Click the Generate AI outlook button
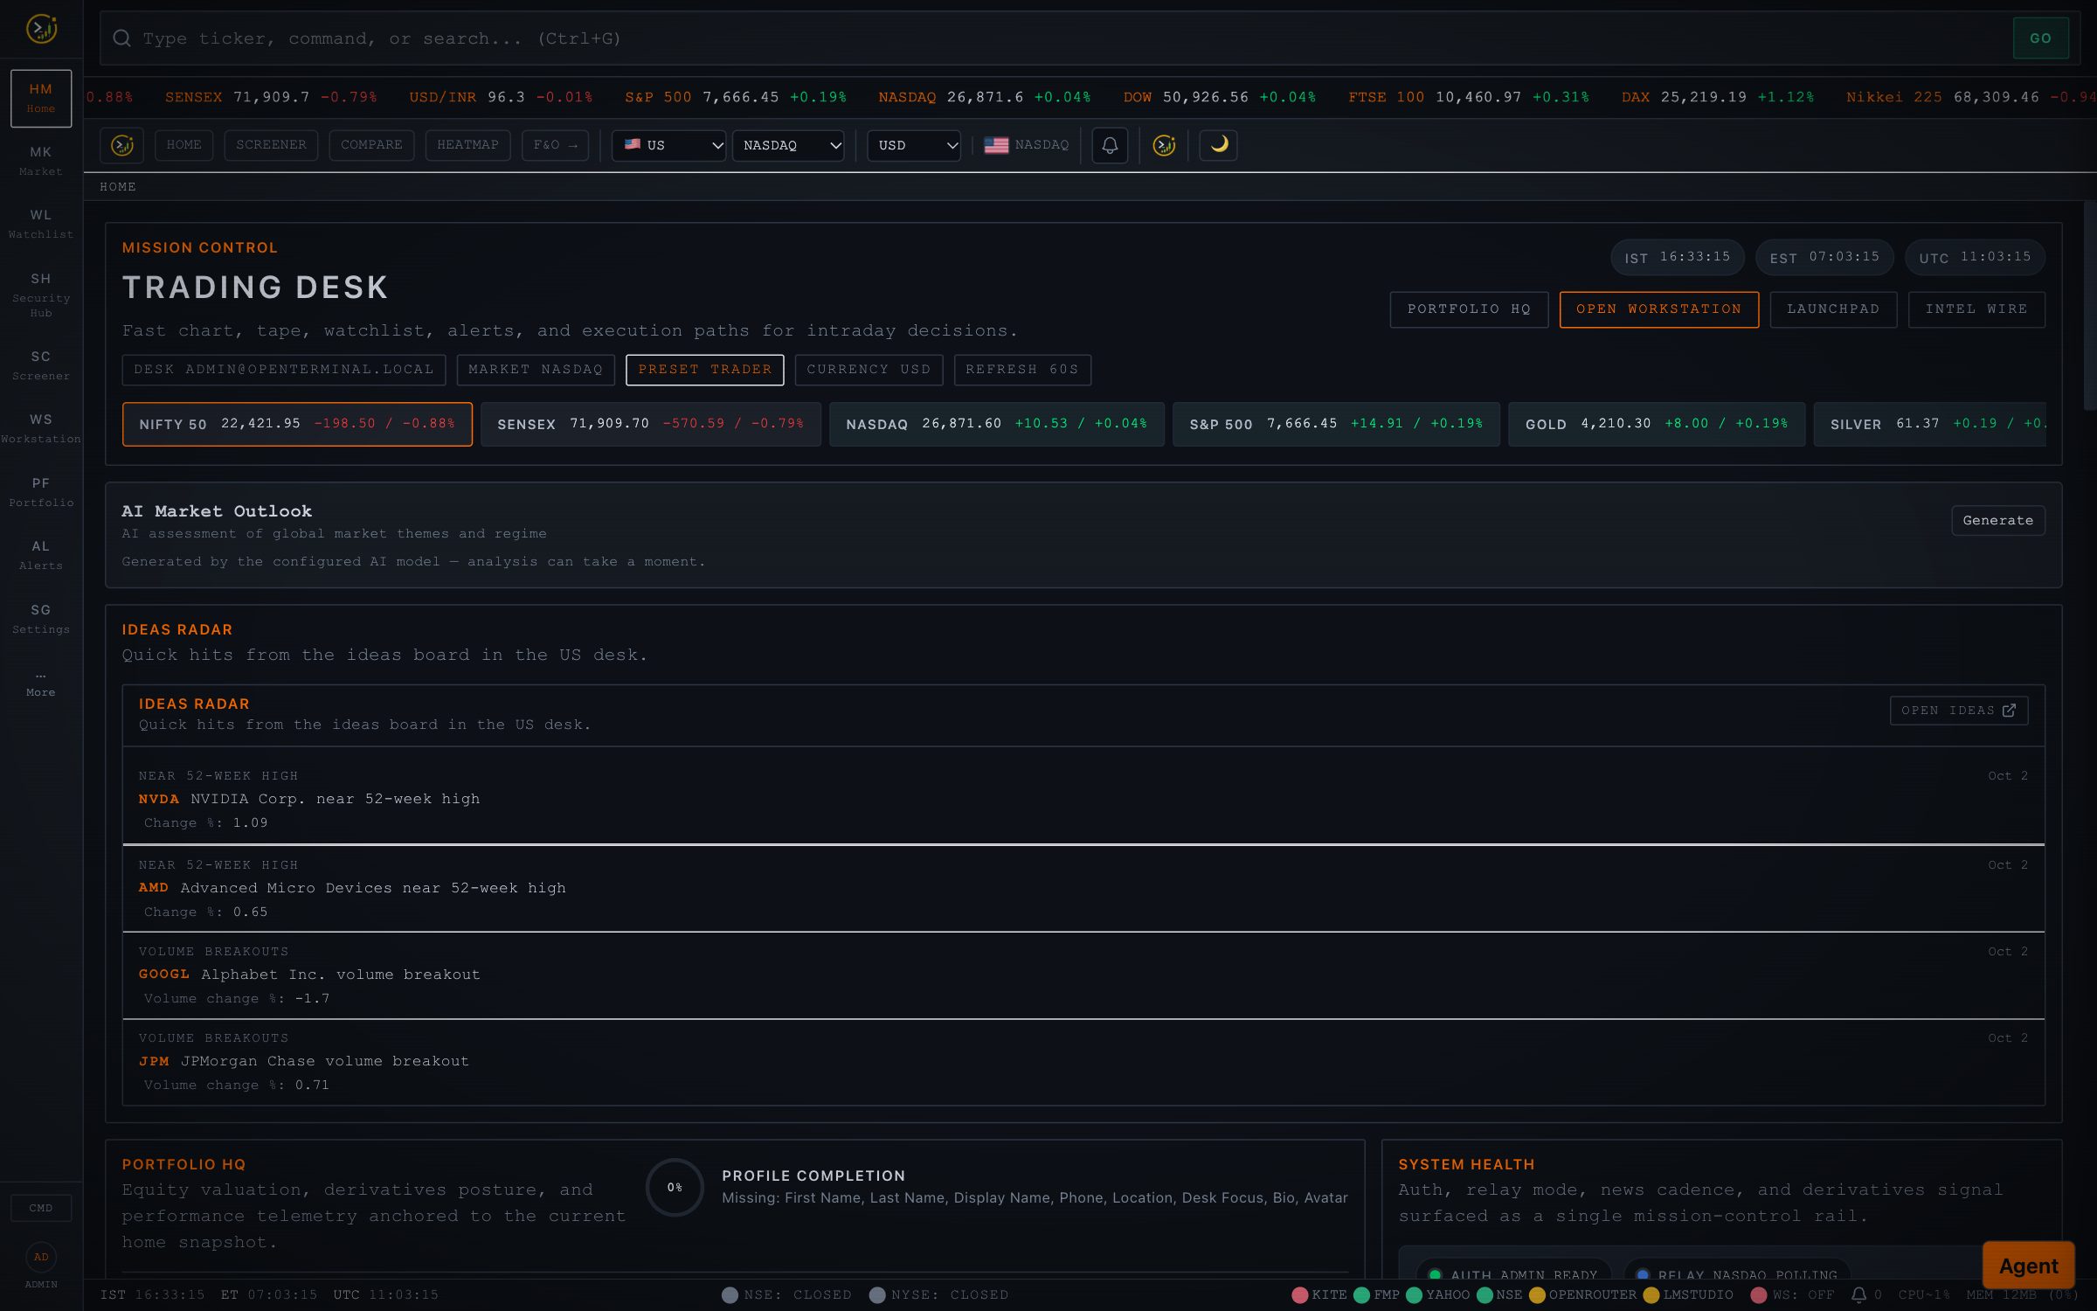This screenshot has width=2097, height=1311. coord(1997,520)
